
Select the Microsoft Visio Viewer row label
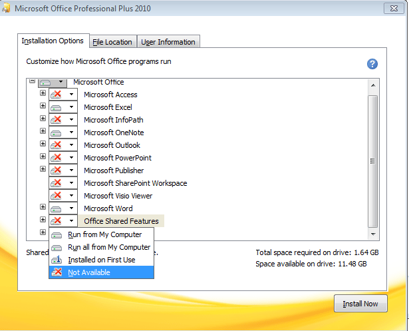(118, 196)
